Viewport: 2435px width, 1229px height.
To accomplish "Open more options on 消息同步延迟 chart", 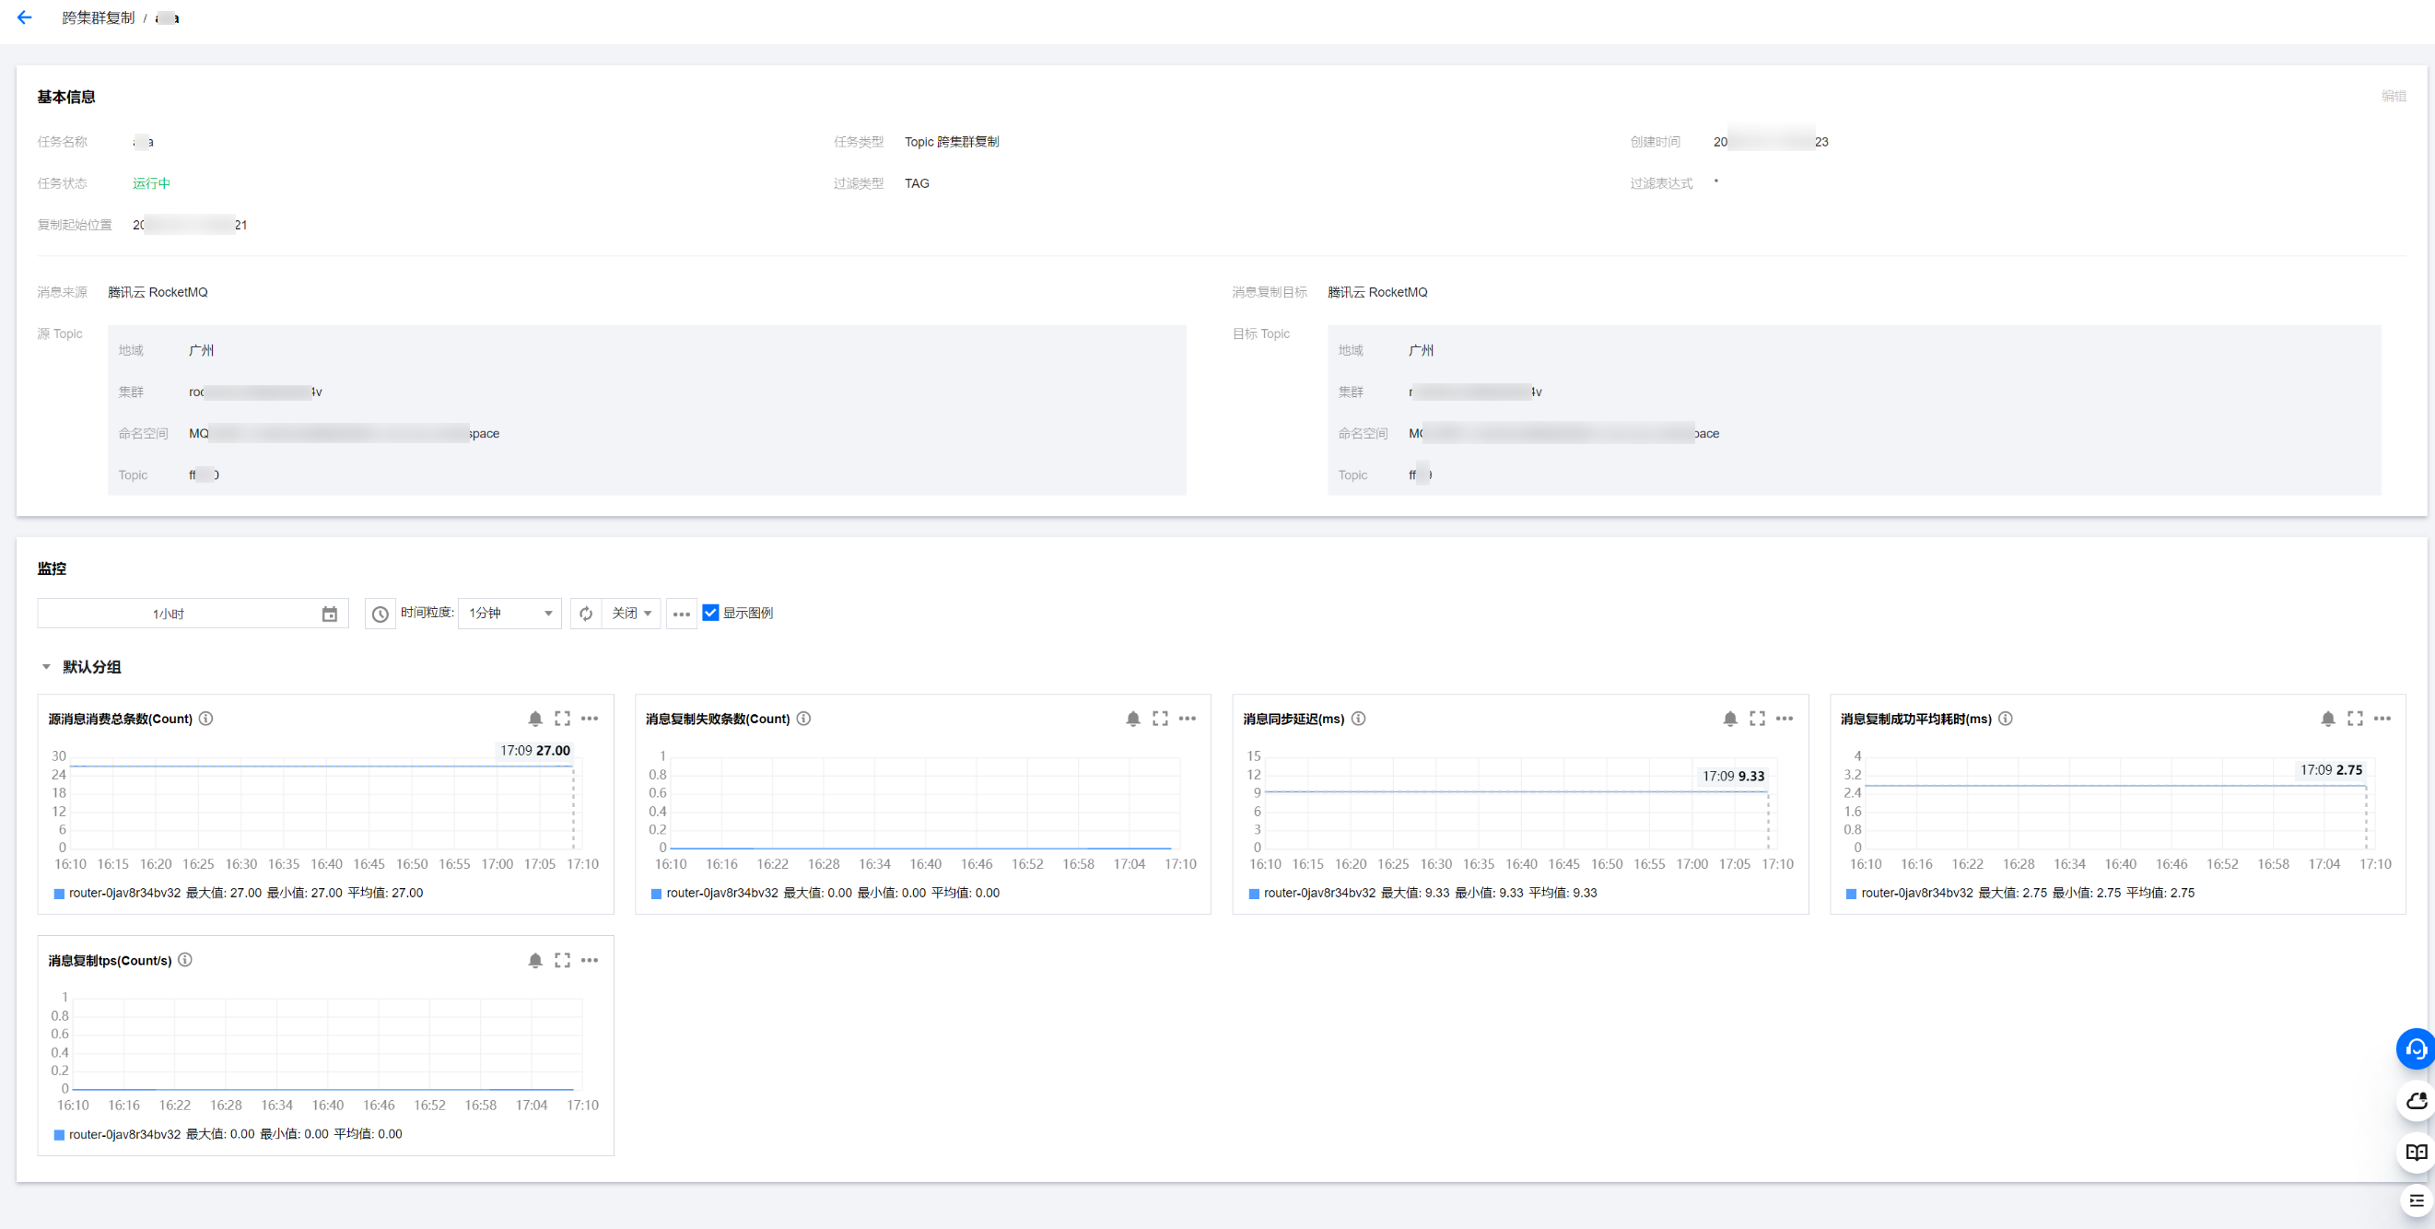I will [x=1784, y=719].
